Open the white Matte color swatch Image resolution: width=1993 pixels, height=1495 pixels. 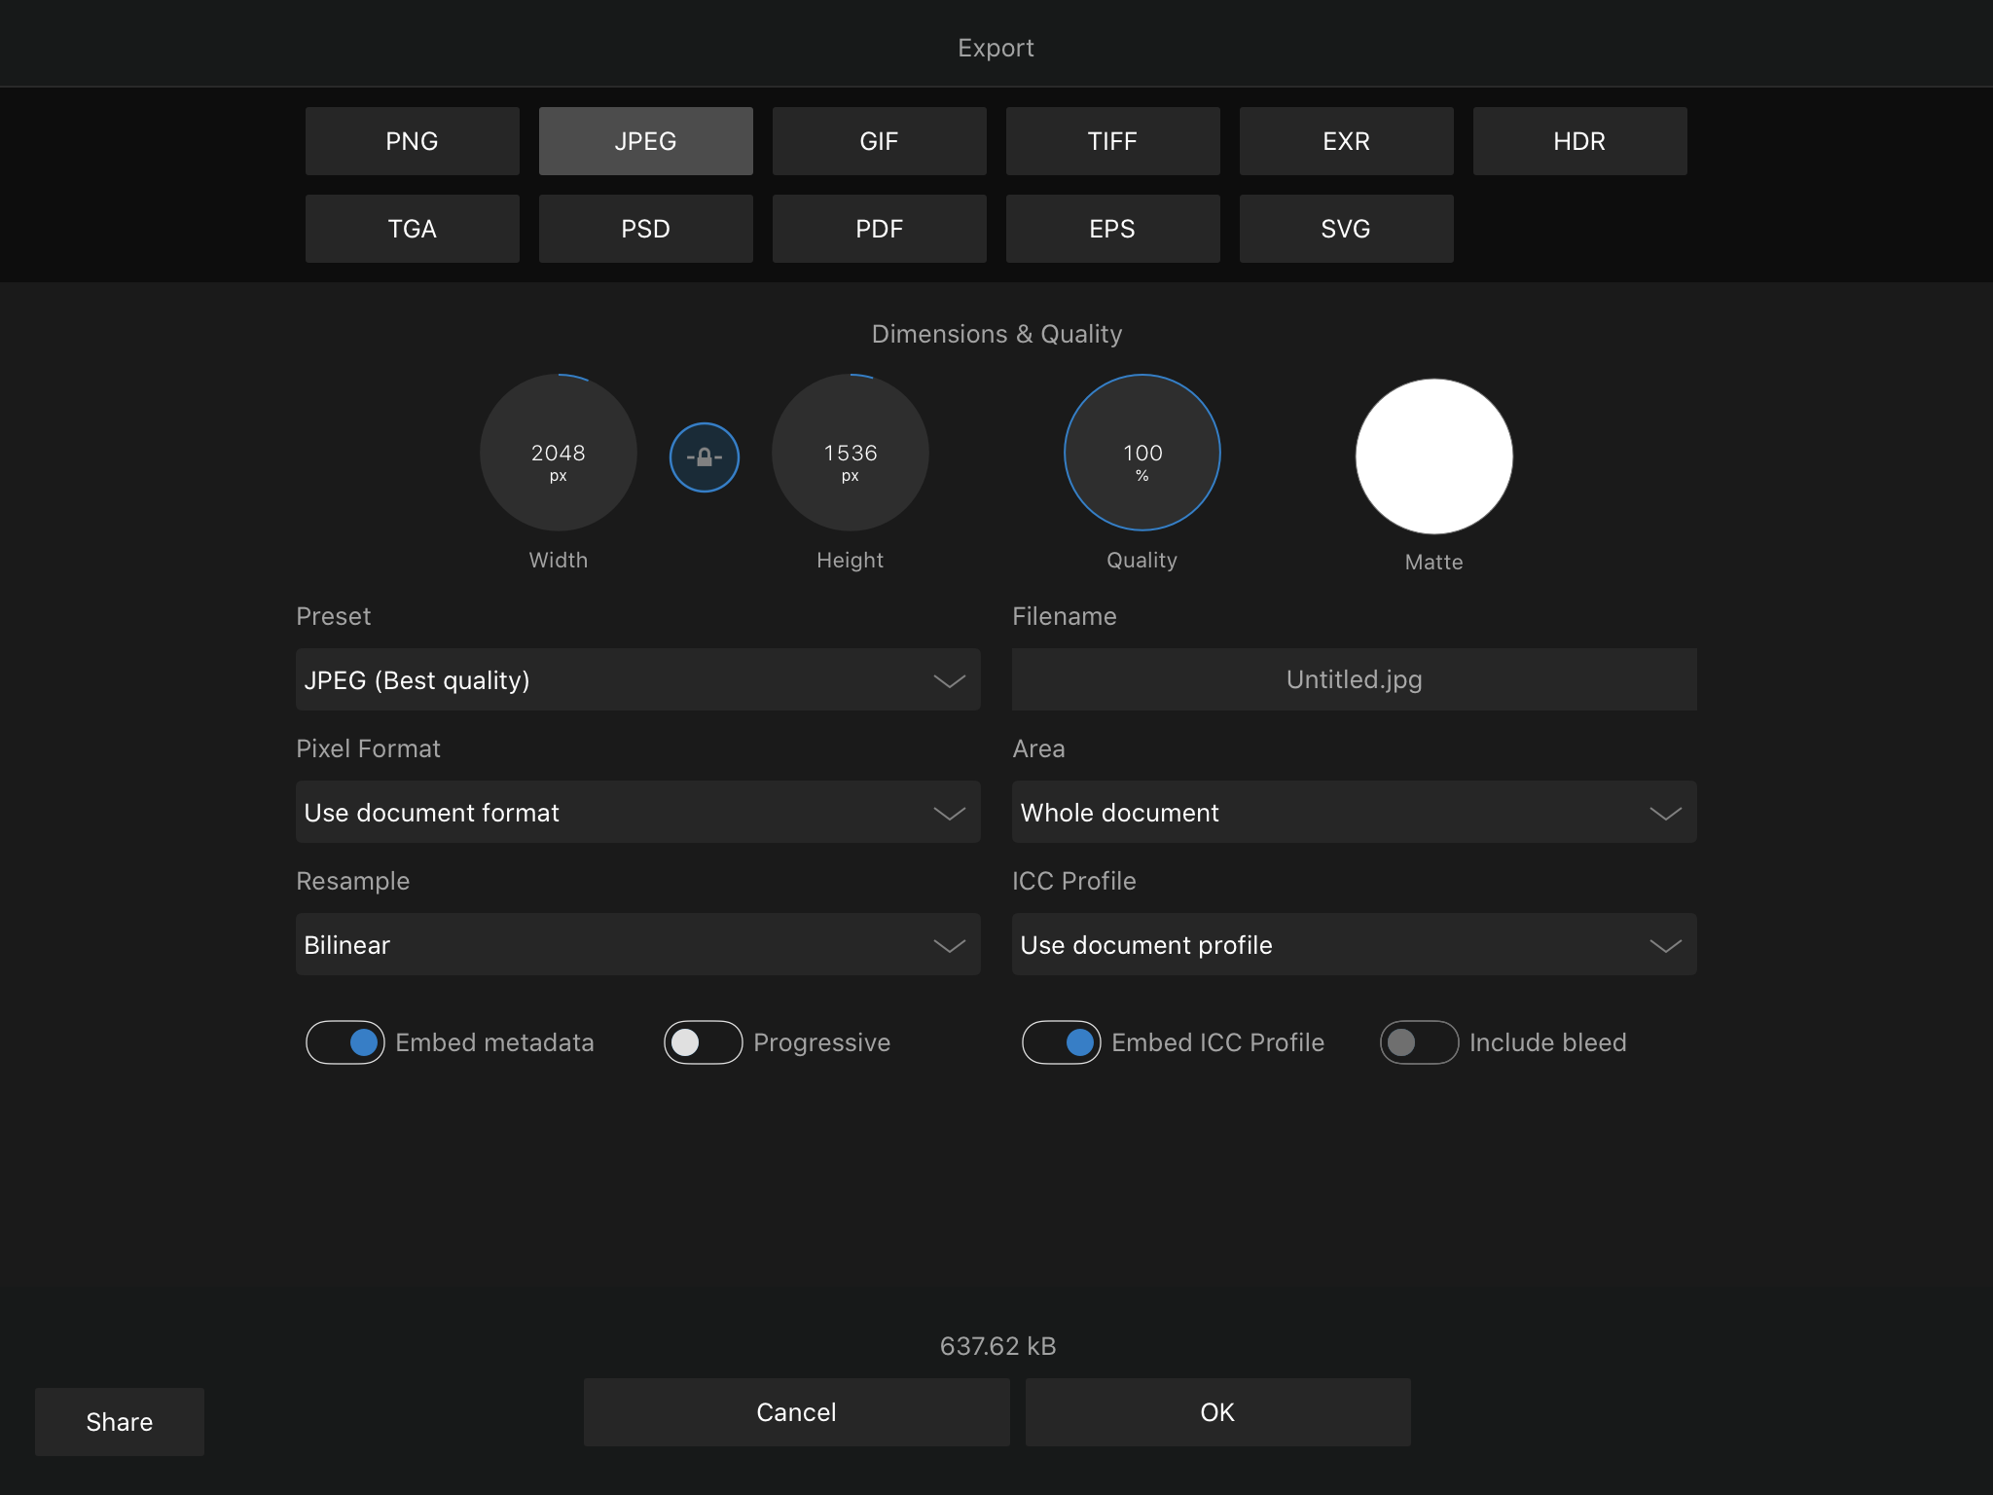1433,456
